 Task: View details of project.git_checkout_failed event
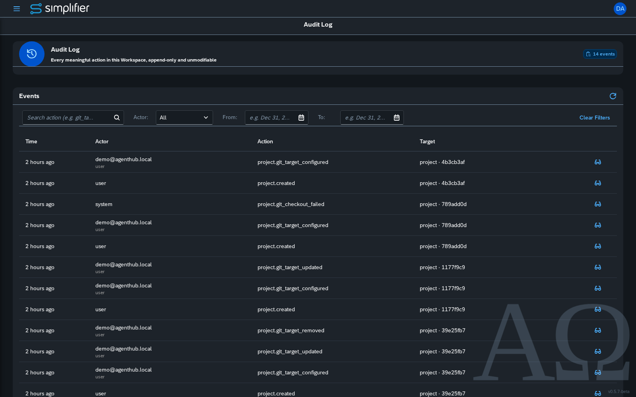tap(598, 204)
